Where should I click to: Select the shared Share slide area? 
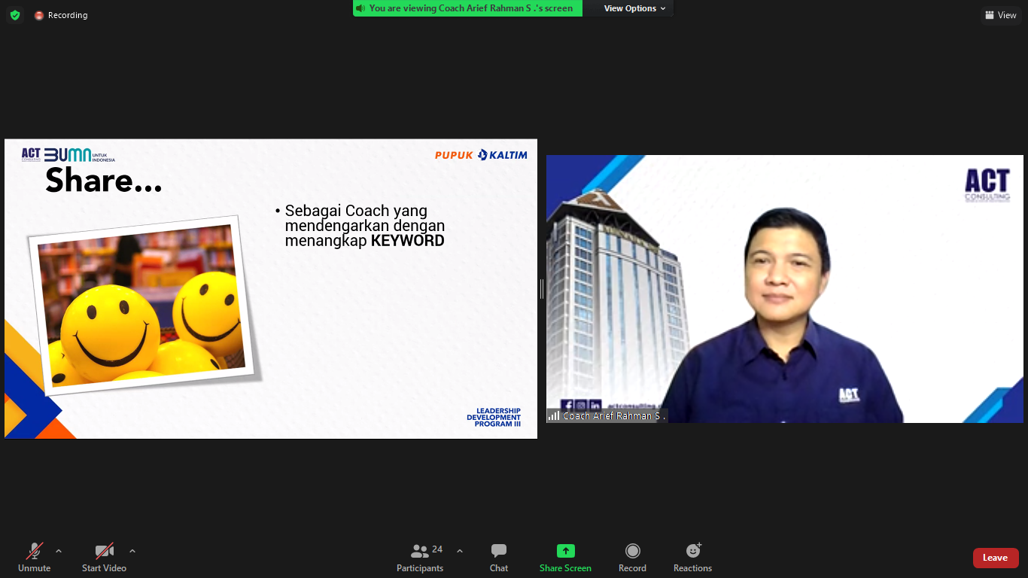pos(271,288)
